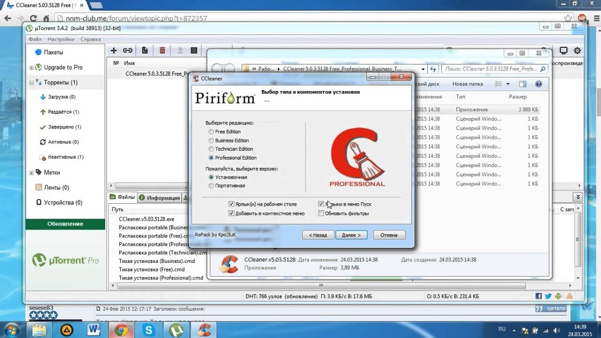Click the warning triangle icon in µTorrent status bar
601x338 pixels.
(x=569, y=296)
